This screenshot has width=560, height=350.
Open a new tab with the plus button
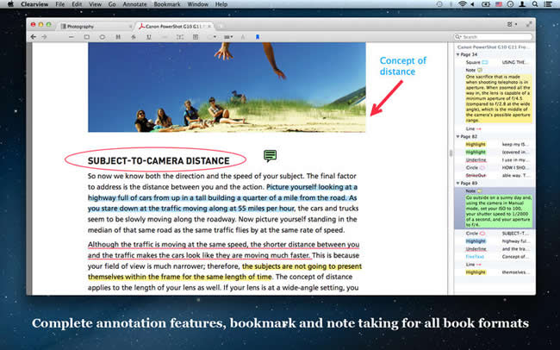(221, 27)
